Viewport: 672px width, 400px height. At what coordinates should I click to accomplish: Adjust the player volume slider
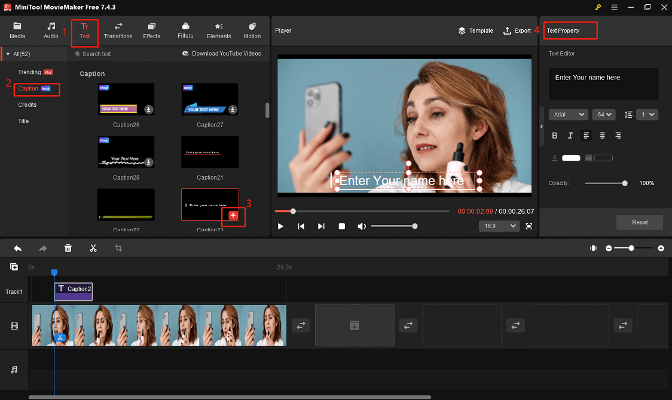point(394,226)
